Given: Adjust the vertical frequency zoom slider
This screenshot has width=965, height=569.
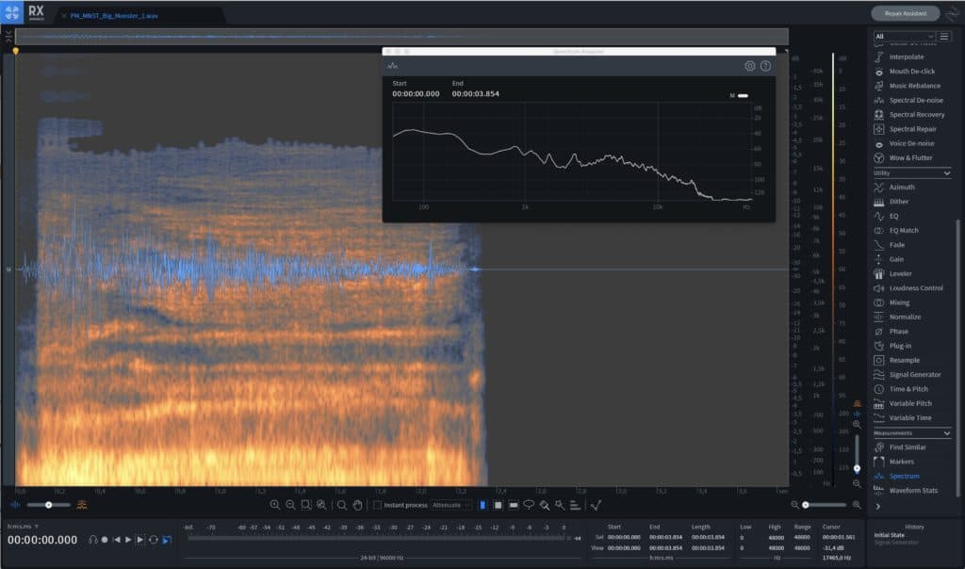Looking at the screenshot, I should (x=857, y=453).
